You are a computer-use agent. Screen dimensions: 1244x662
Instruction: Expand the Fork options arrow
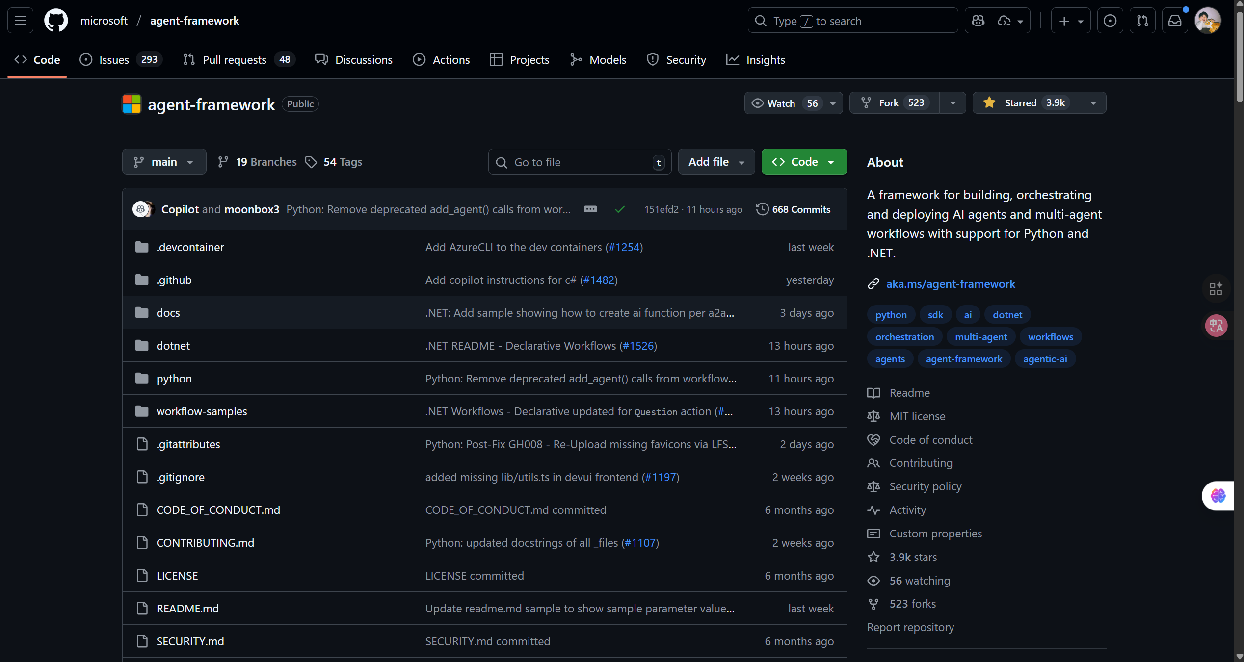pos(953,103)
